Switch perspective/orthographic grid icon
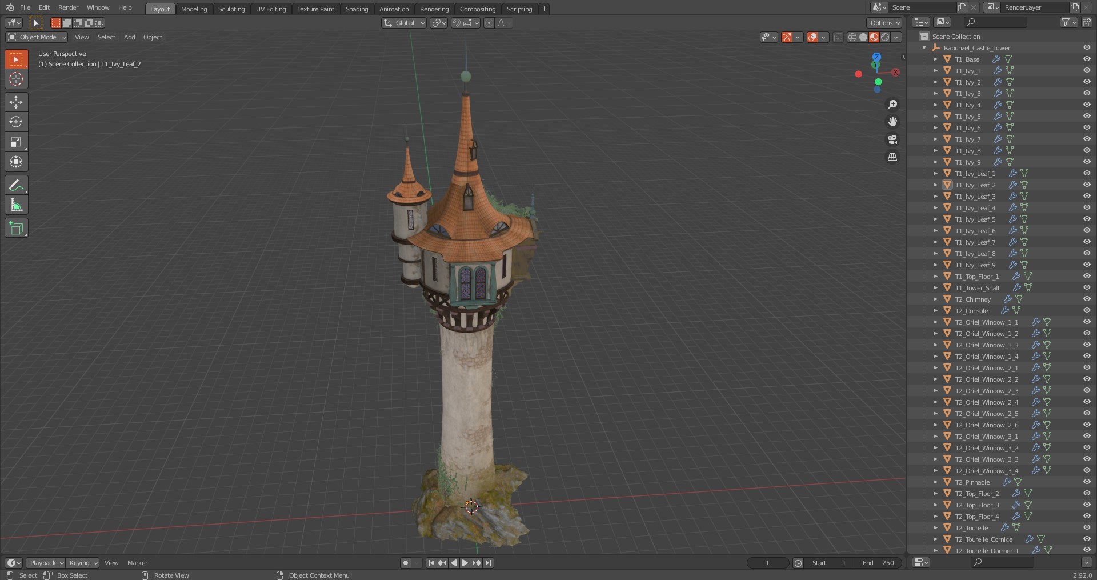Screen dimensions: 1097x580 892,157
